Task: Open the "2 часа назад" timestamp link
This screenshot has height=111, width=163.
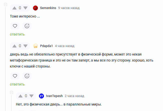Action: [74, 96]
